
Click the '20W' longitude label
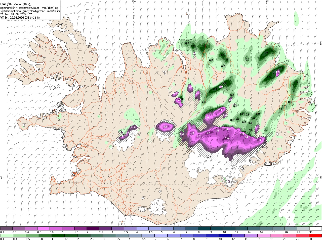pyautogui.click(x=134, y=1)
